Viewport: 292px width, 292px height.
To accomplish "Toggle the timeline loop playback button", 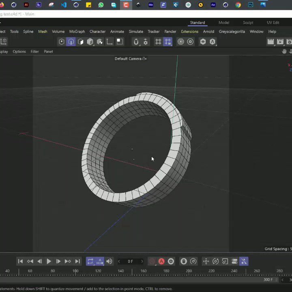I will [90, 261].
